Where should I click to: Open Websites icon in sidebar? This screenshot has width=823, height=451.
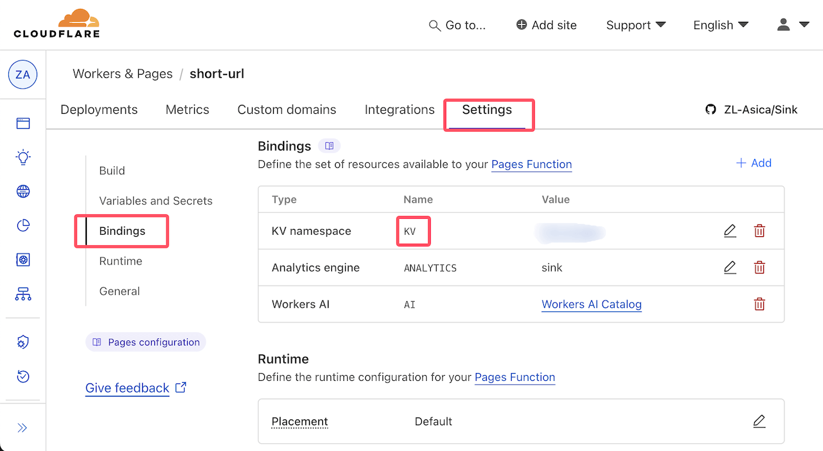[23, 123]
